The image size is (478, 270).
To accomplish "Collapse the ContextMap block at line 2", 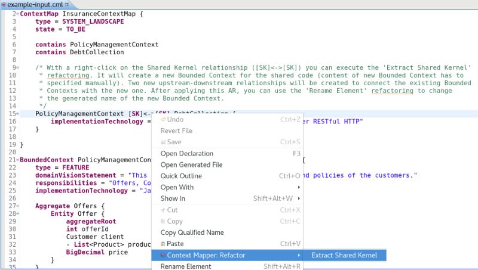I will coord(18,14).
